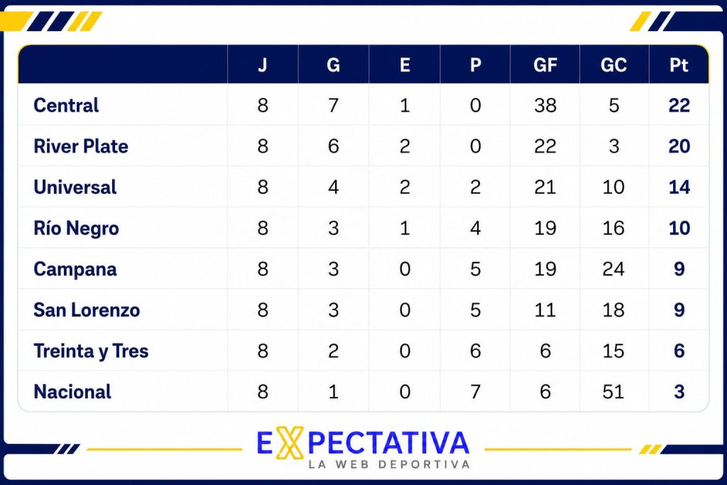Select San Lorenzo in the table
Screen dimensions: 727x485
[x=86, y=310]
